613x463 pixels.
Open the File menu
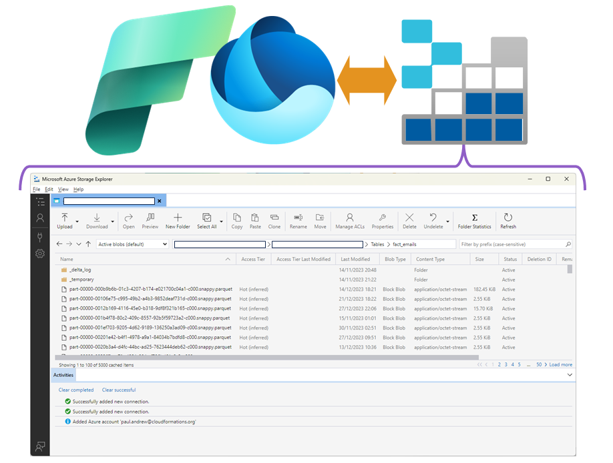(36, 189)
